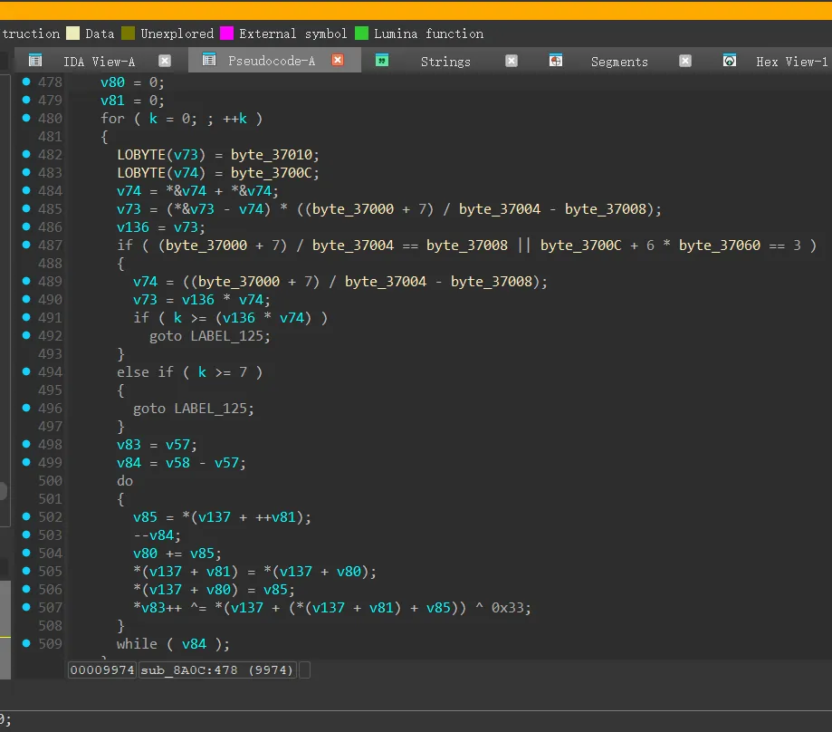Click the Segments tab icon
Image resolution: width=832 pixels, height=732 pixels.
pyautogui.click(x=556, y=61)
